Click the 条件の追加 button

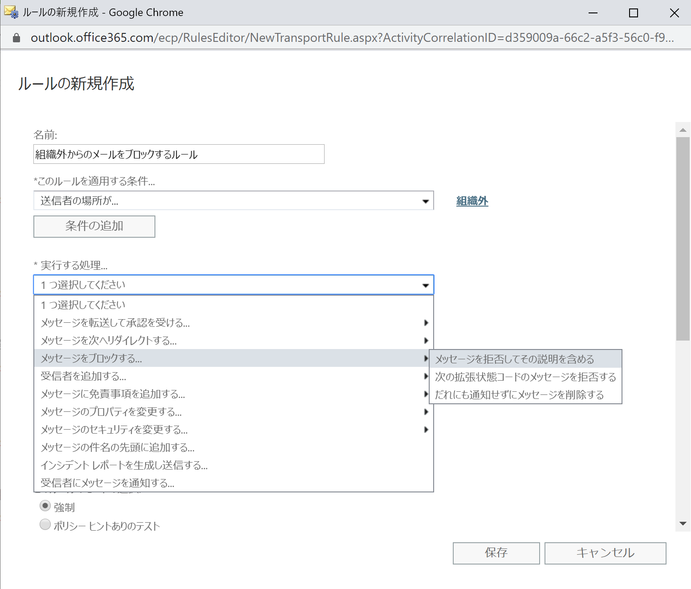tap(94, 227)
